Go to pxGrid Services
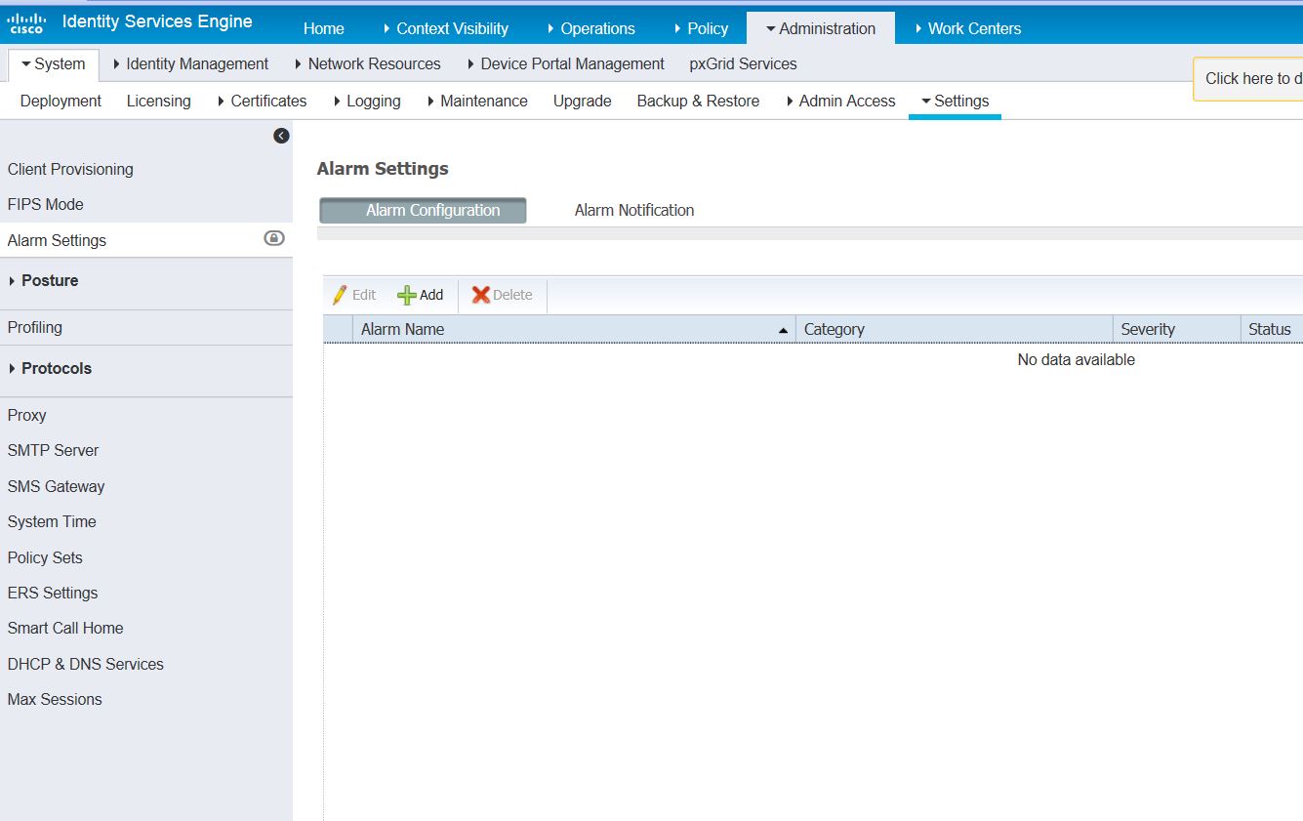The width and height of the screenshot is (1303, 821). (x=743, y=64)
